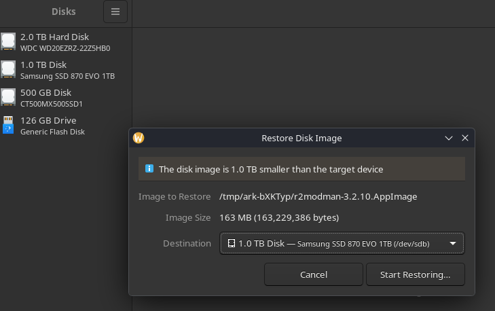Viewport: 495px width, 311px height.
Task: Click the disk icon inside Destination dropdown
Action: click(x=232, y=243)
